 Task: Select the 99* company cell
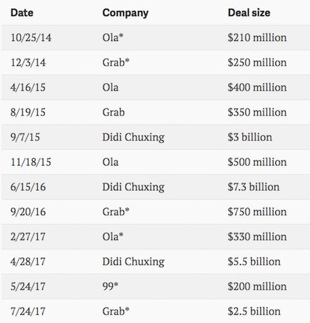click(x=110, y=286)
